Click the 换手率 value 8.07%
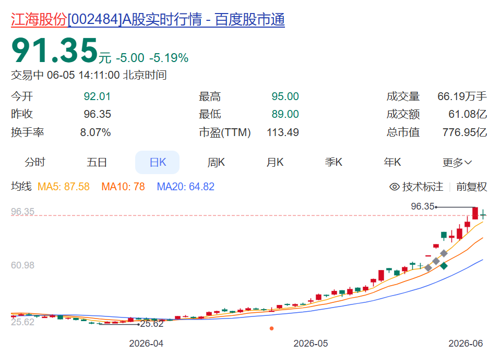Viewport: 501px width, 355px height. [95, 132]
